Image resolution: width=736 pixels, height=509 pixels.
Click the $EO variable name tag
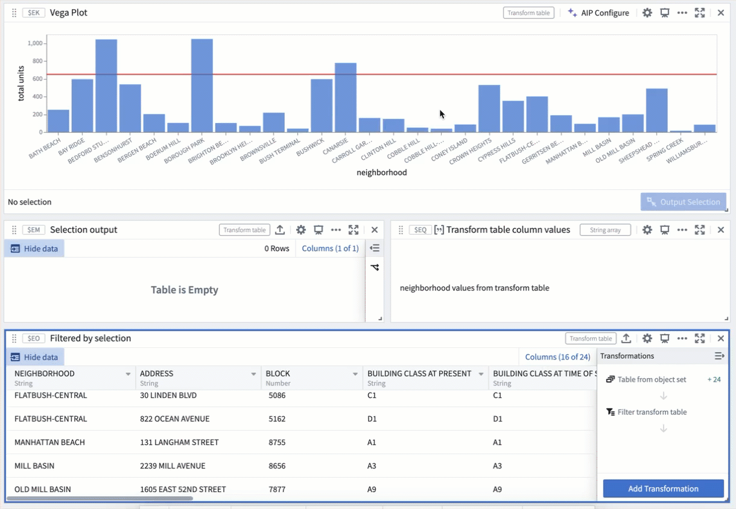[34, 338]
